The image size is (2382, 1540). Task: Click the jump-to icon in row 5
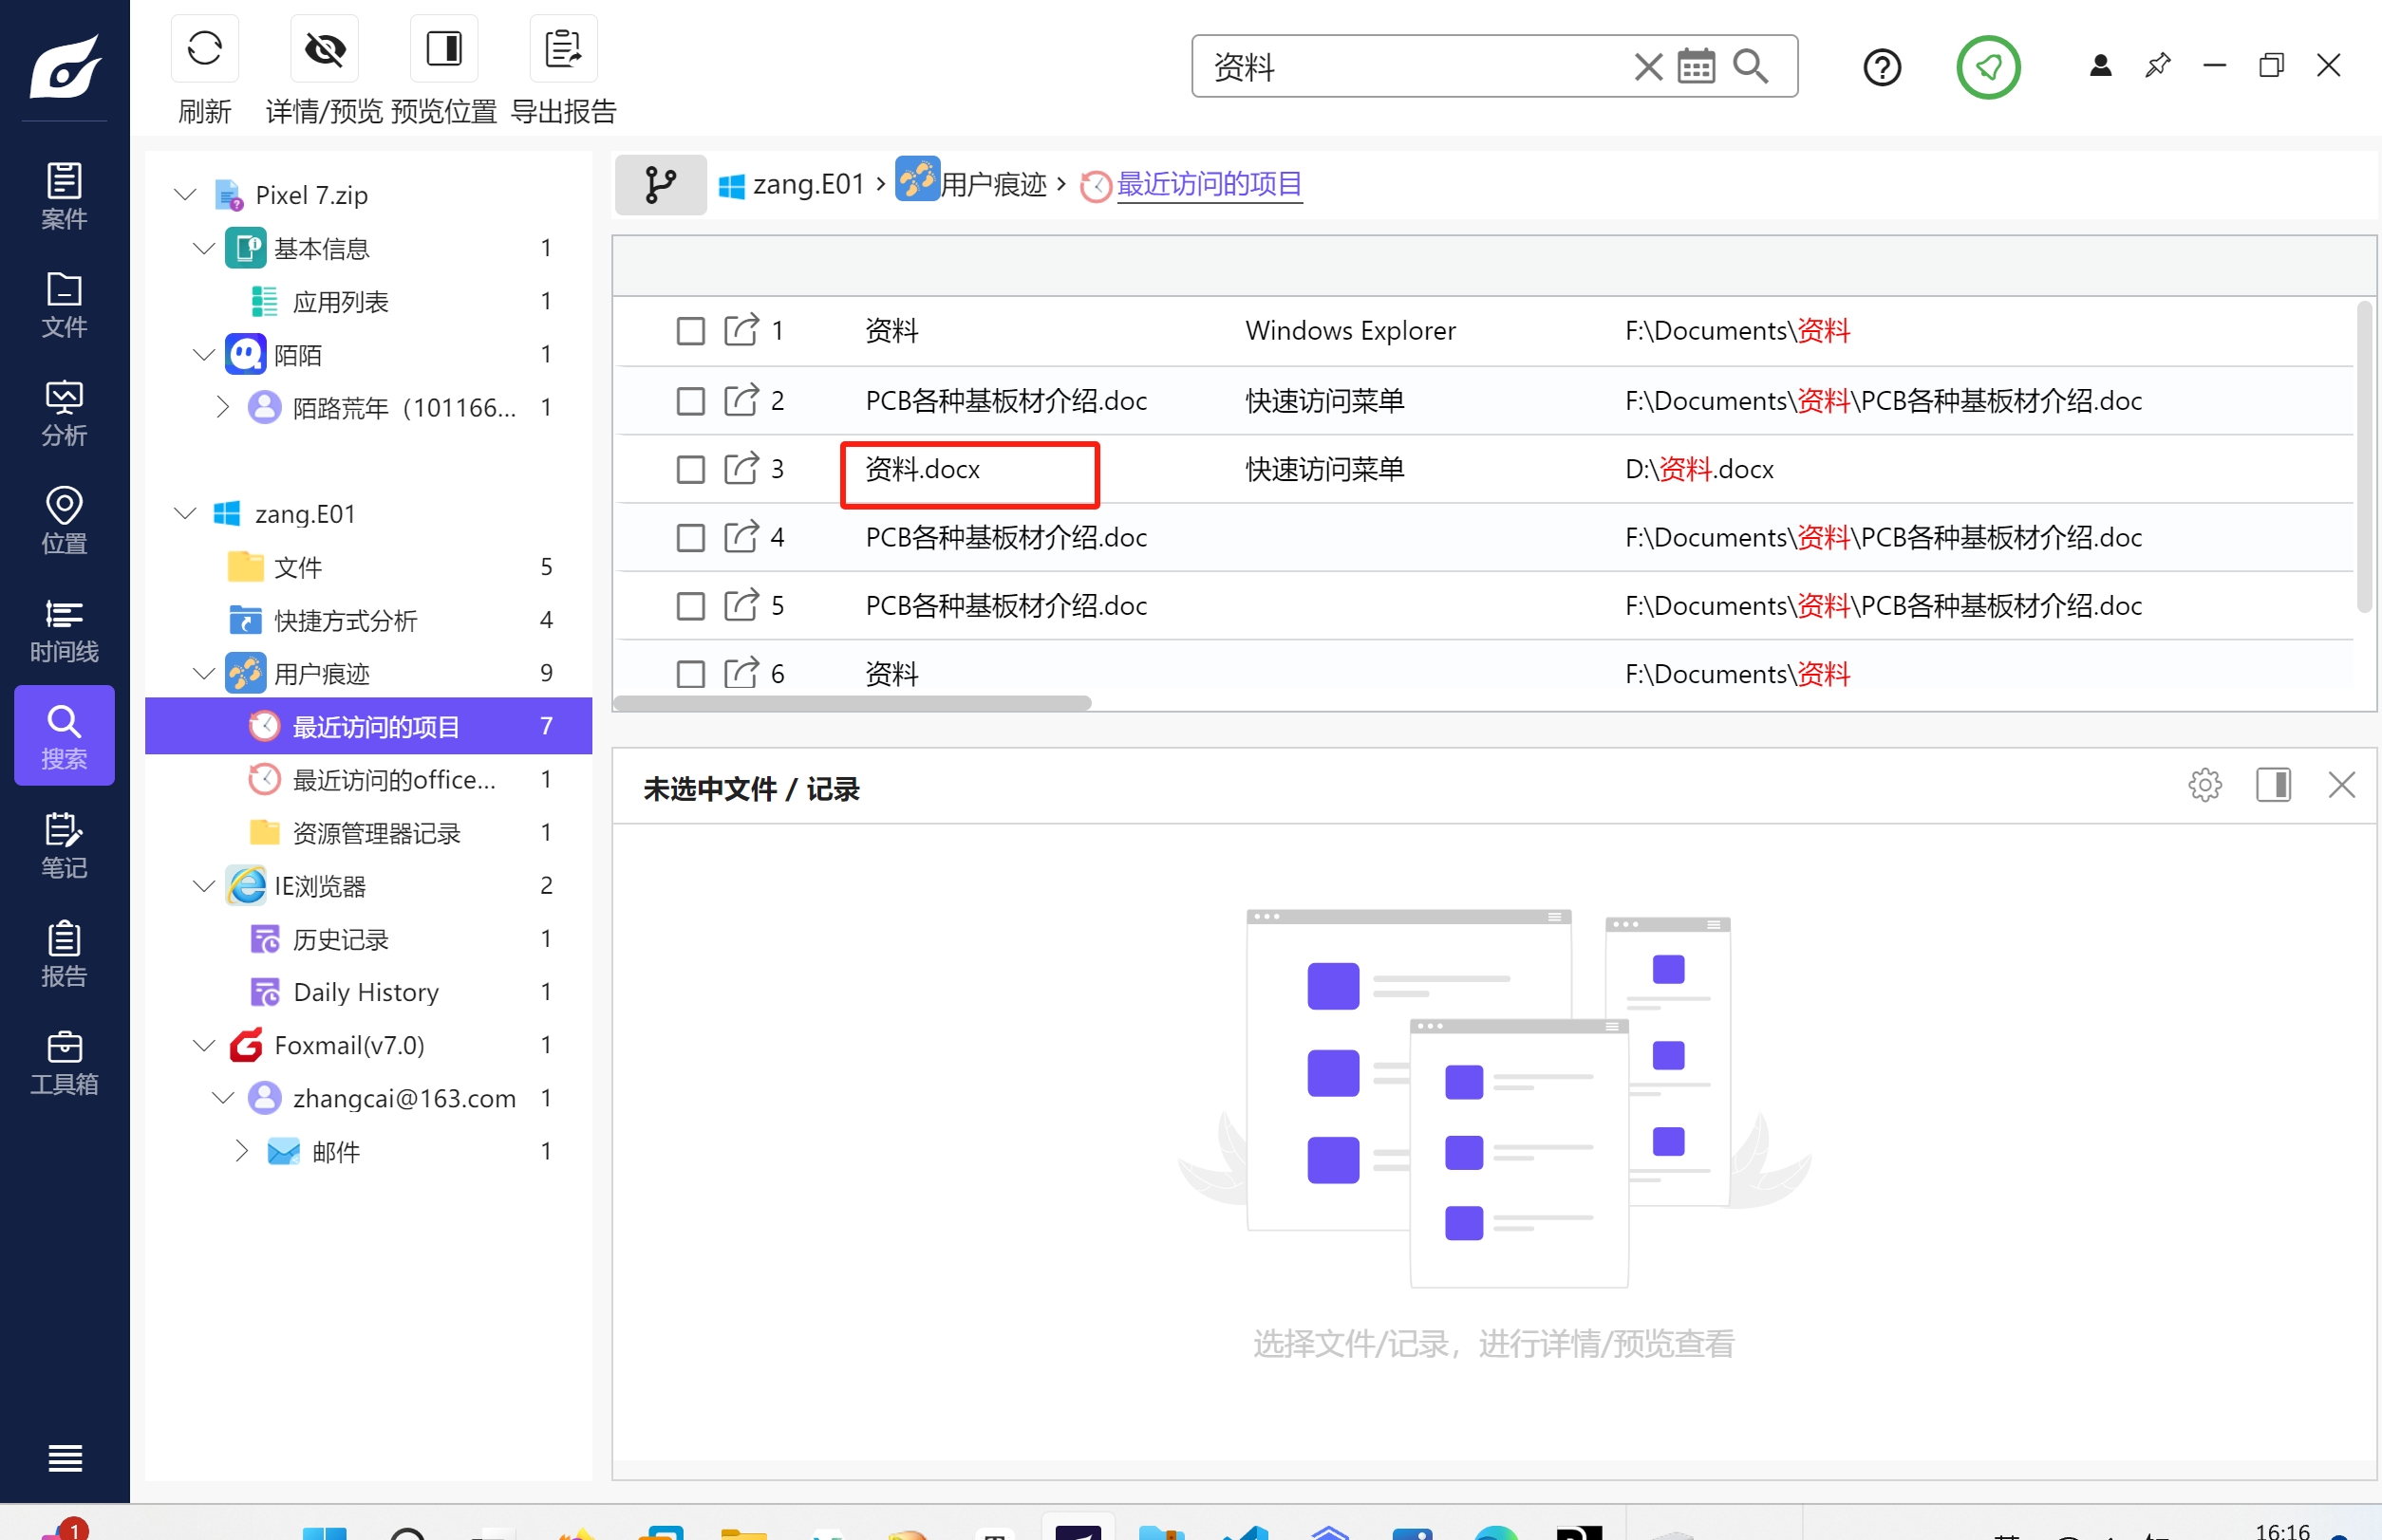[741, 604]
